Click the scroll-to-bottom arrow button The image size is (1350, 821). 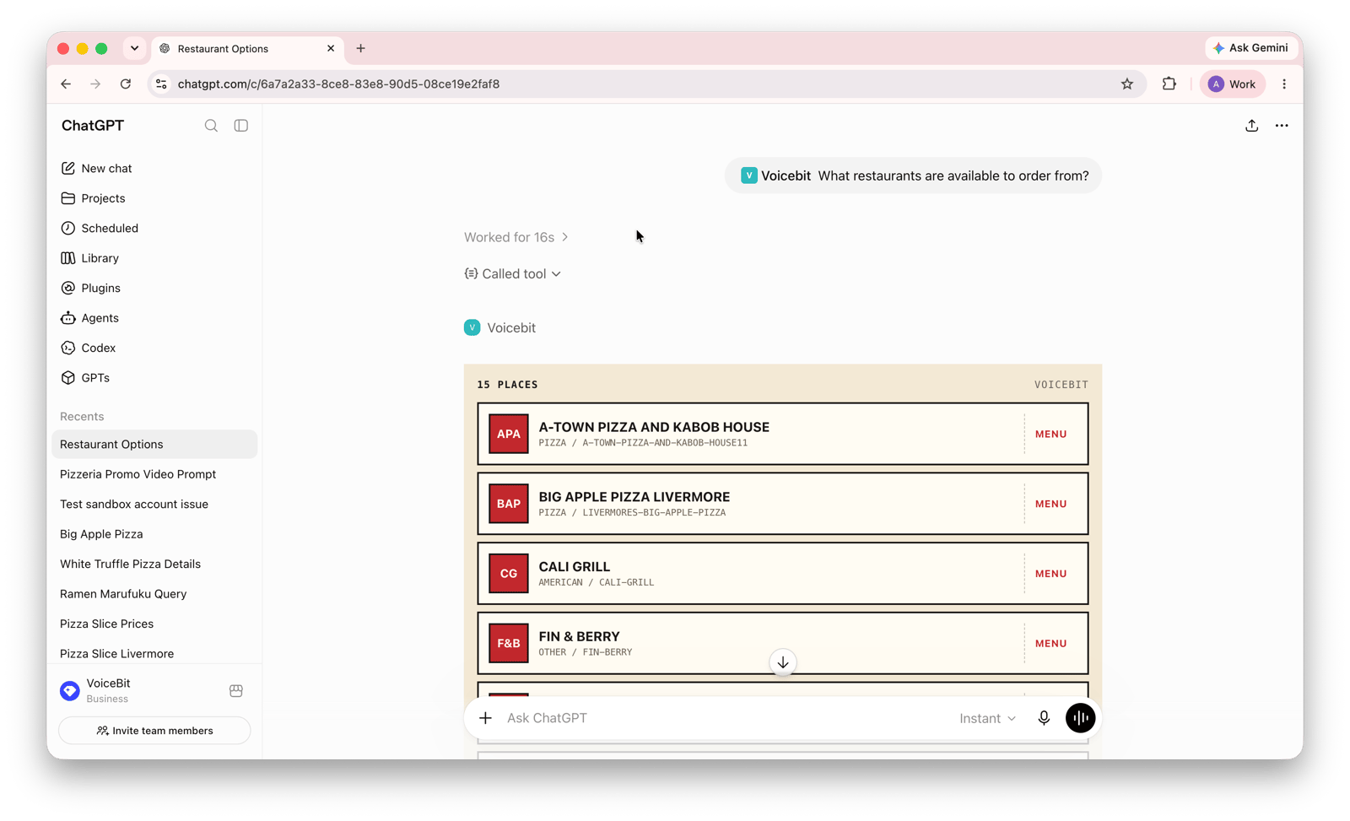pos(783,663)
